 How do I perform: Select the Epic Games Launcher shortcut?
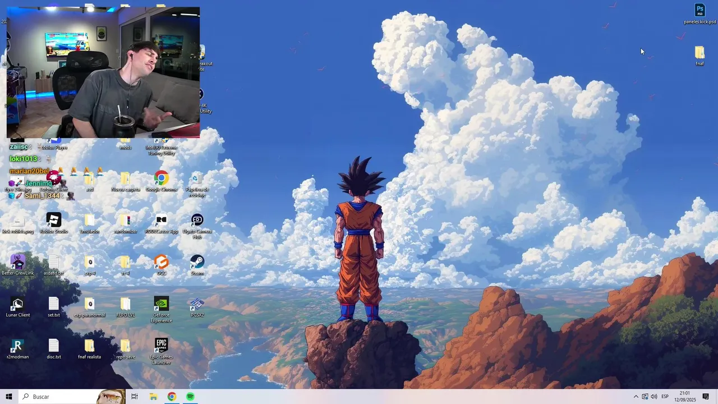pos(162,351)
